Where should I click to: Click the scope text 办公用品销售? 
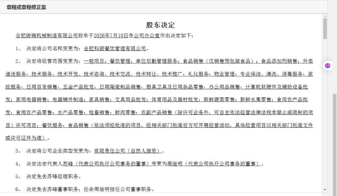click(224, 87)
